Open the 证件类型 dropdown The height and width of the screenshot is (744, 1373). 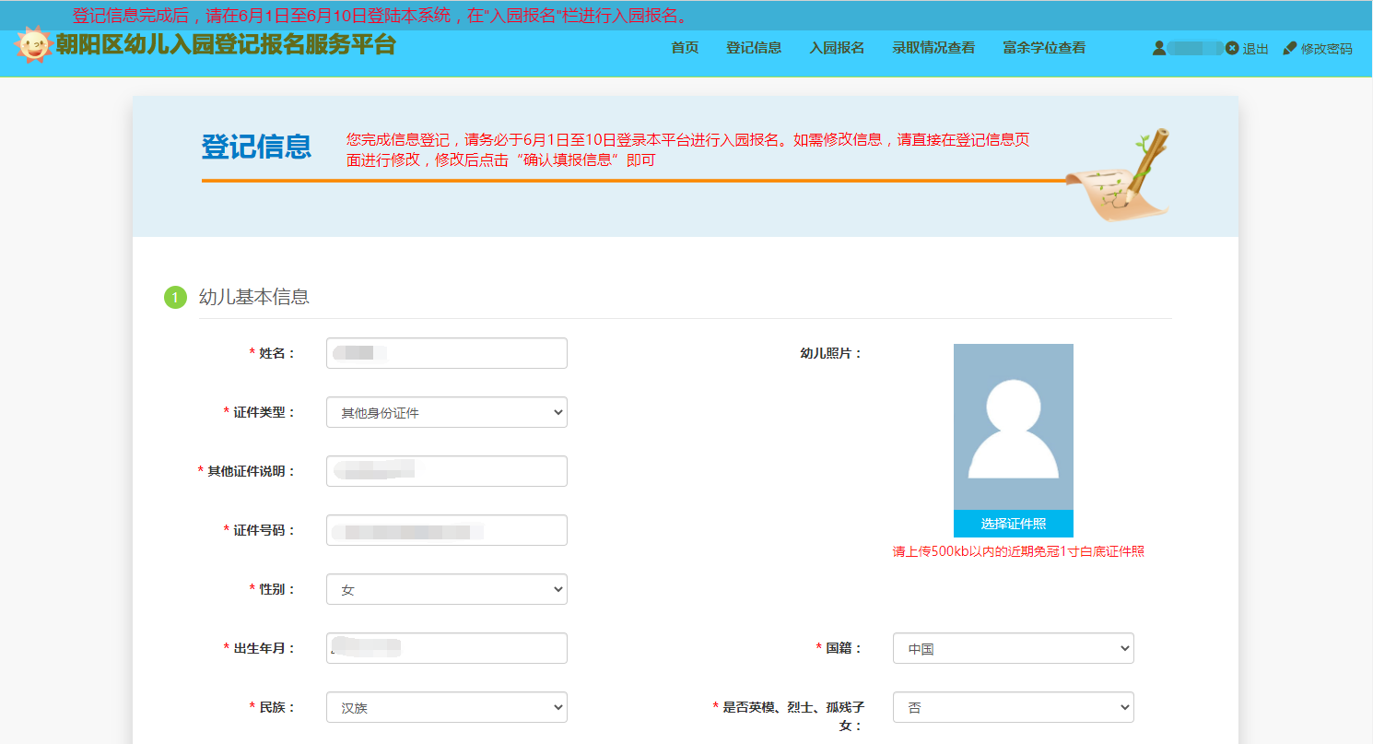[447, 412]
